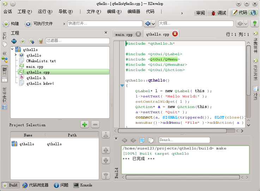
Task: Open the 运行(R) run menu
Action: 45,12
